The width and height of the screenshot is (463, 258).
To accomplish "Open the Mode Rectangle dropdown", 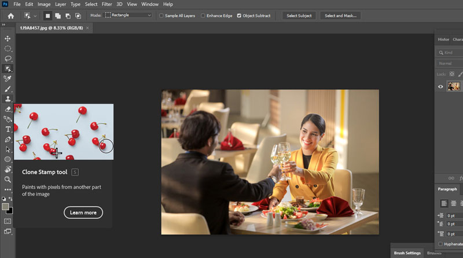I will click(128, 16).
